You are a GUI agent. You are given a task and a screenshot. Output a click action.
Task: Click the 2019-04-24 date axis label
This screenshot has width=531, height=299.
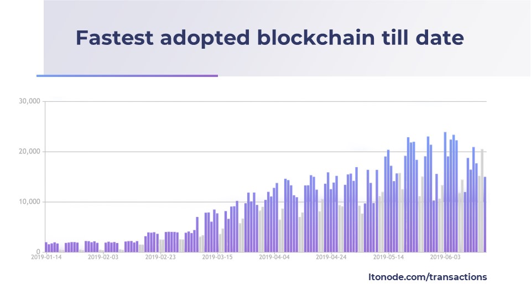[331, 257]
